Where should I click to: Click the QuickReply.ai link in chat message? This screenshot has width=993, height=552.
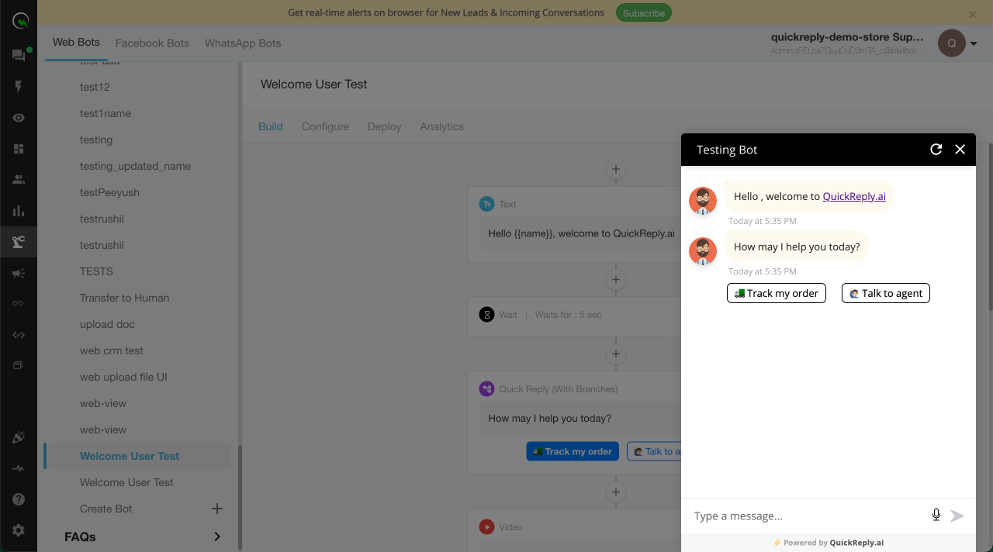[x=854, y=196]
